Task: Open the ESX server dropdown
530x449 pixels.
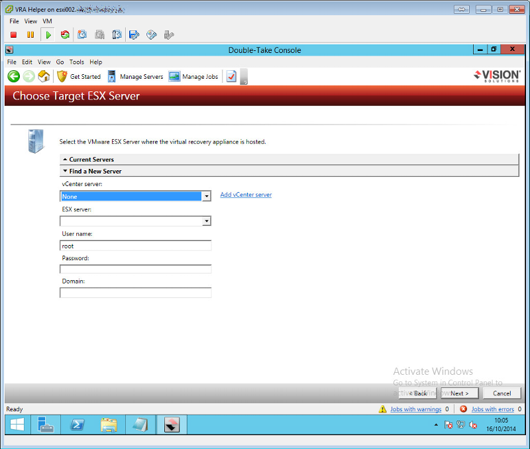Action: pyautogui.click(x=207, y=221)
